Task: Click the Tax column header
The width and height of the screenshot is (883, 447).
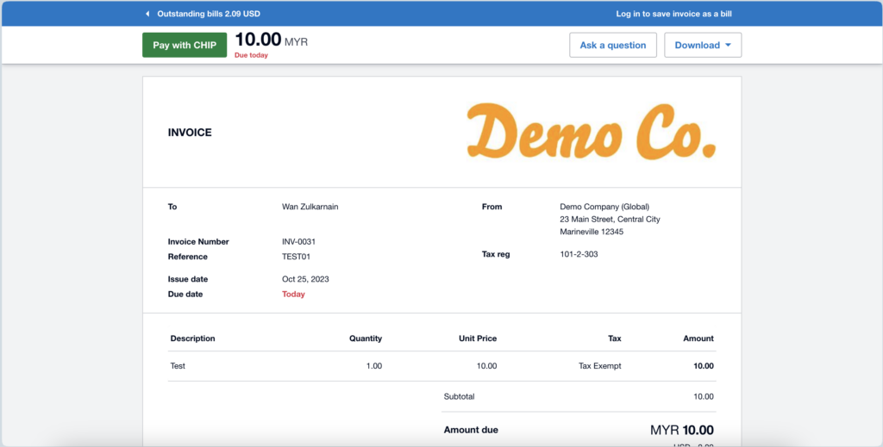Action: coord(614,338)
